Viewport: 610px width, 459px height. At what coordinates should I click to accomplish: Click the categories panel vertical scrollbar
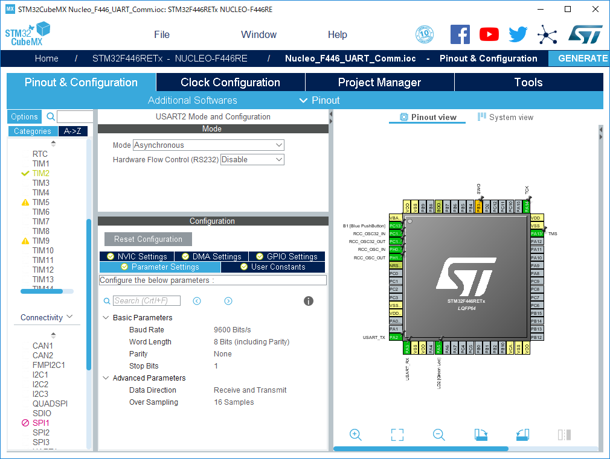(89, 294)
